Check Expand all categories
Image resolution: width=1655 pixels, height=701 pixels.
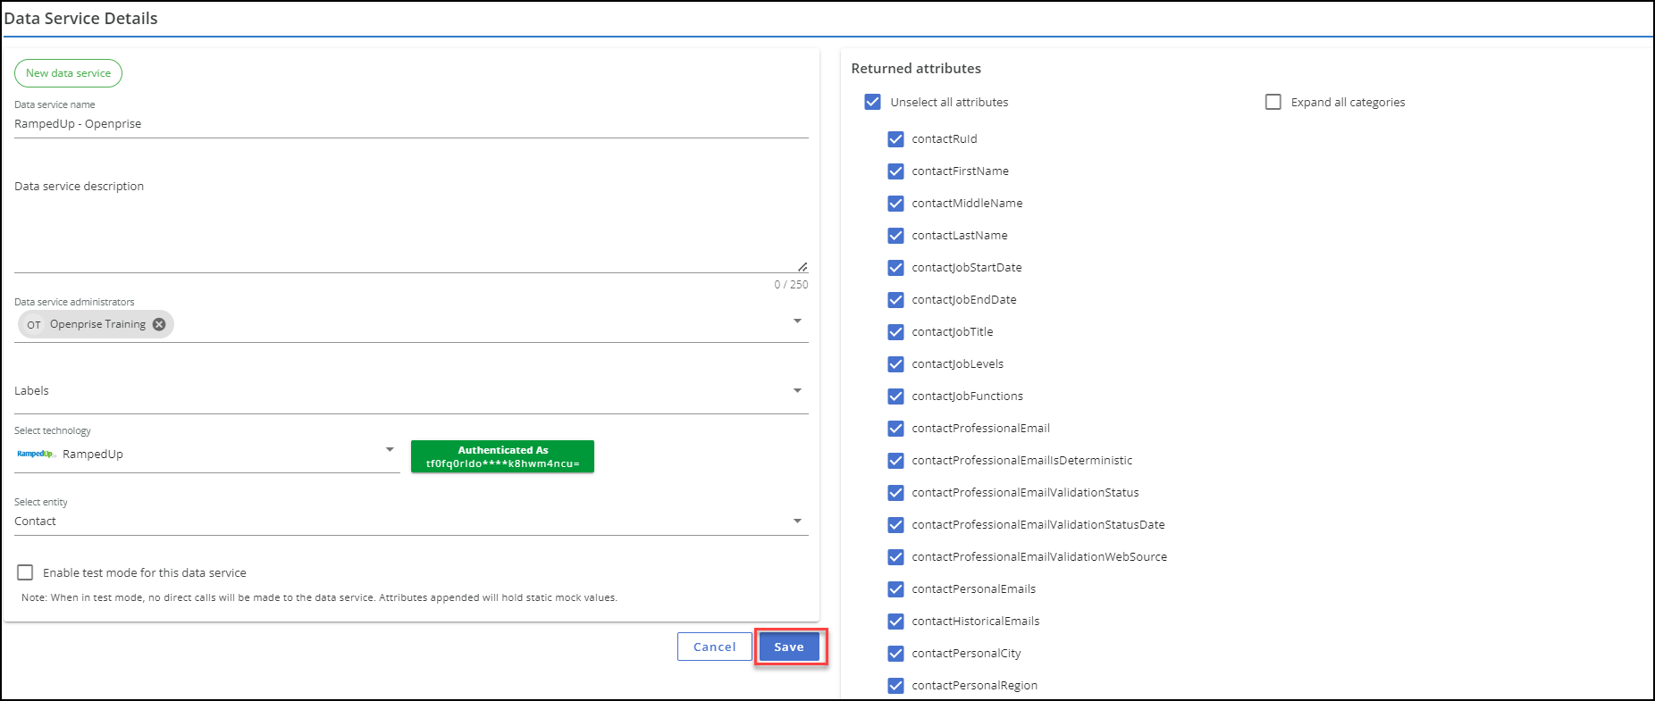[x=1273, y=102]
